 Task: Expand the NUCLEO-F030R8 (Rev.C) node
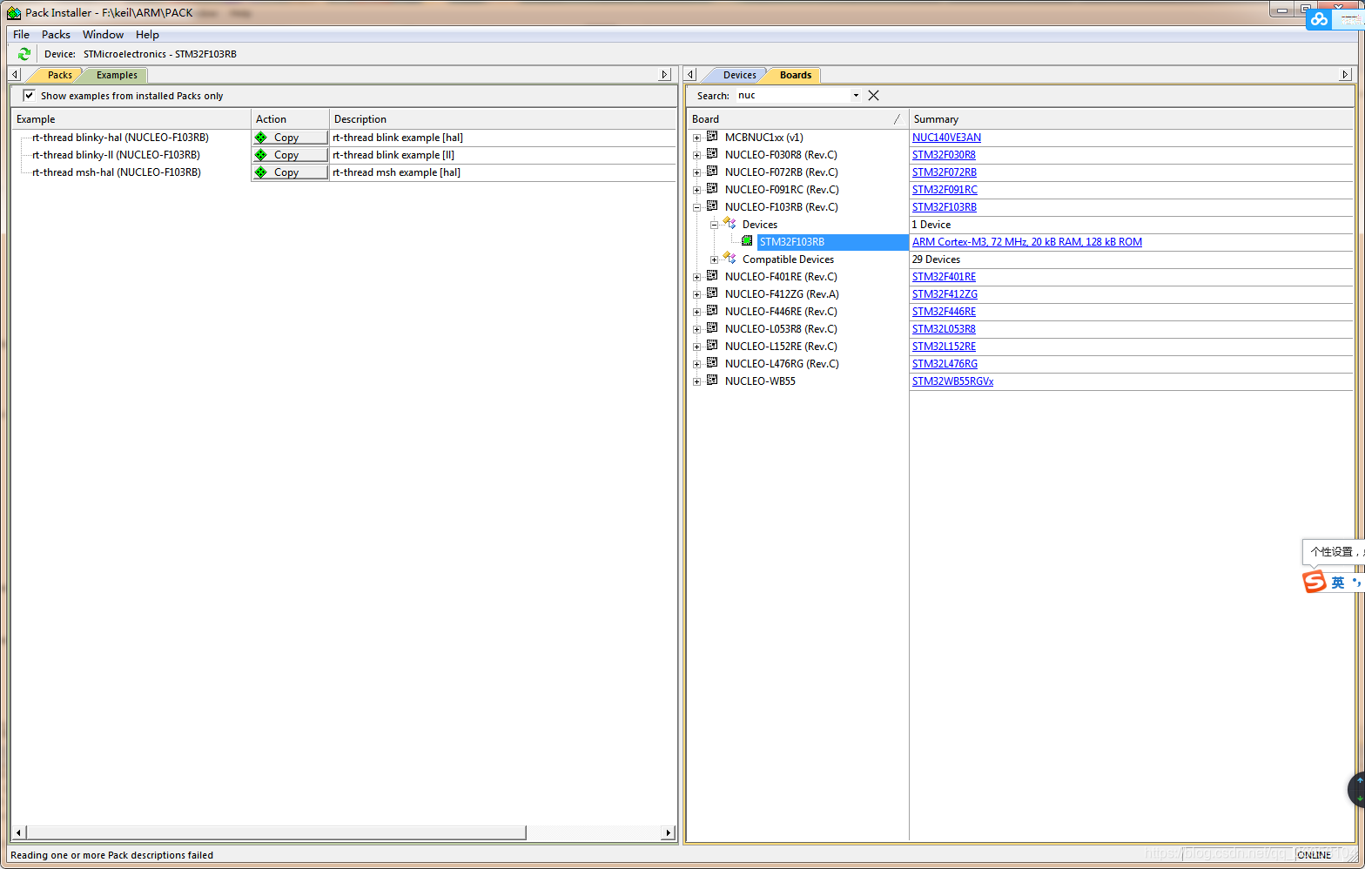coord(696,155)
